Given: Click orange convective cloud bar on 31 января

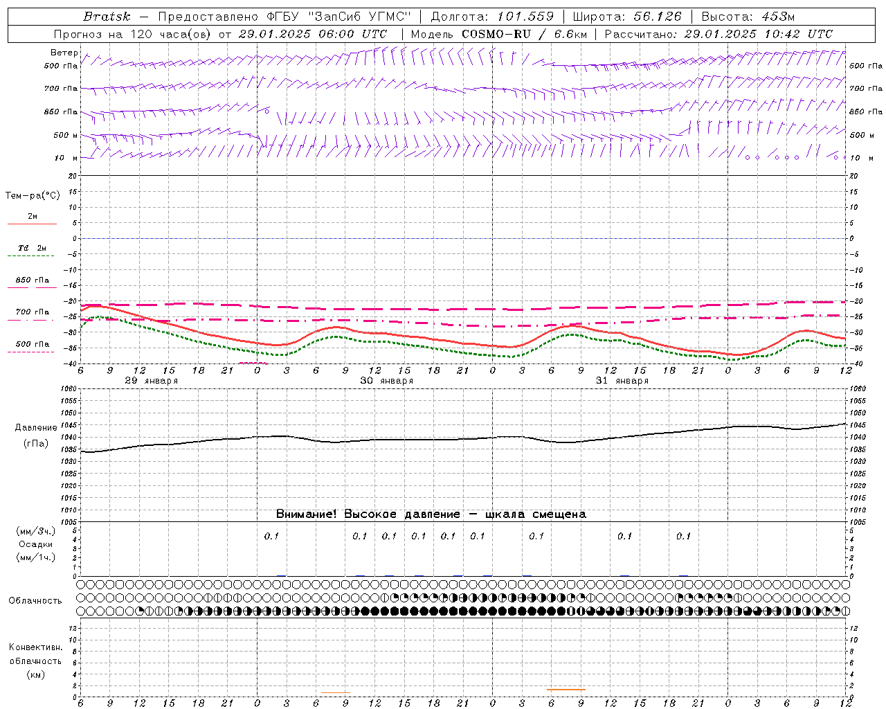Looking at the screenshot, I should (566, 690).
